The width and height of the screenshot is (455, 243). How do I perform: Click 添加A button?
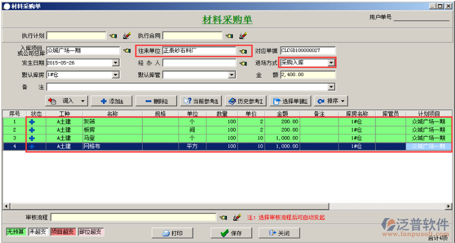pyautogui.click(x=111, y=101)
